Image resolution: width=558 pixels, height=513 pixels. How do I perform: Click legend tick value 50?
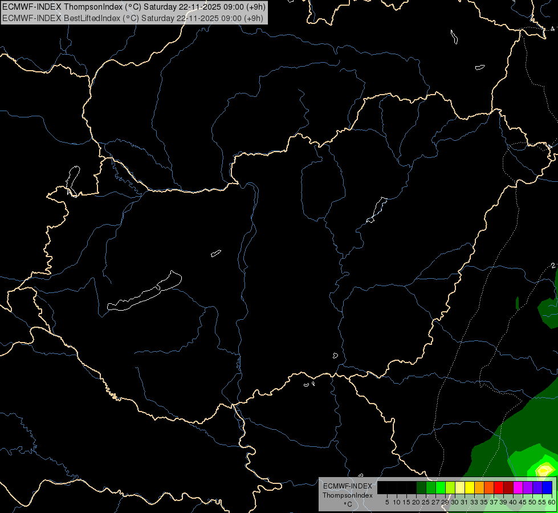coord(532,502)
